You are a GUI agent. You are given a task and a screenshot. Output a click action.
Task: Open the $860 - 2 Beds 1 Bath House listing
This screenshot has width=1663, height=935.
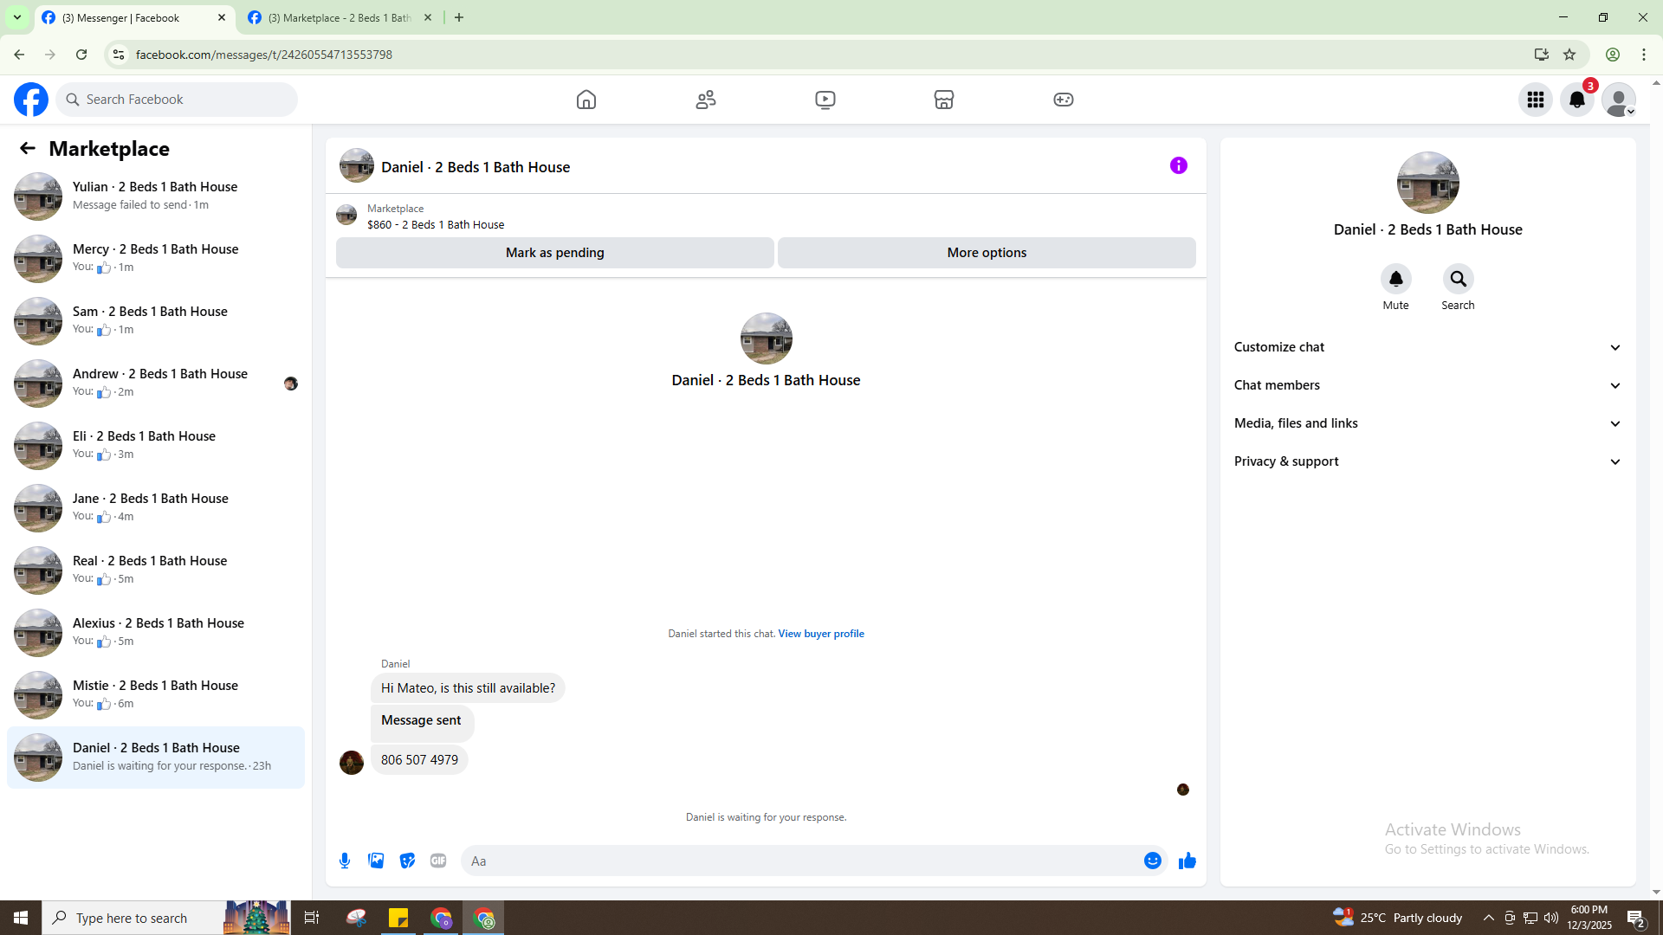click(436, 224)
